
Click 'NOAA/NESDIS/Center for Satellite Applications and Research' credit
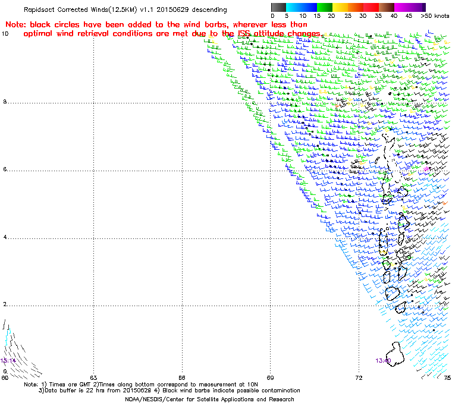209,399
